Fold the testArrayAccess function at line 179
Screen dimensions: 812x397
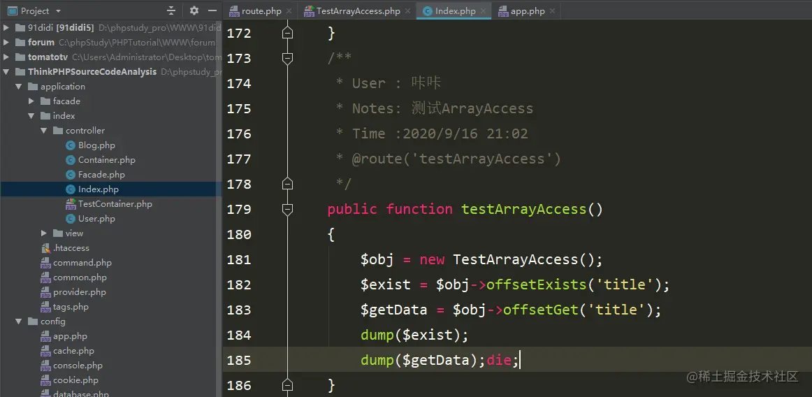click(287, 209)
